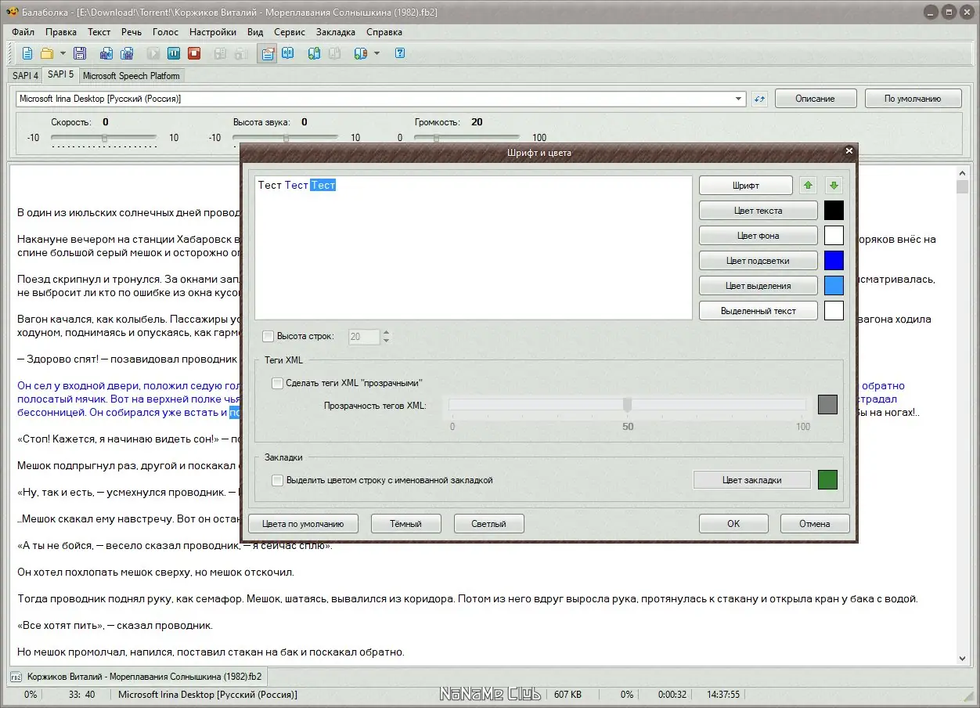This screenshot has height=708, width=980.
Task: Open the dropdown arrow beside Open folder icon
Action: click(63, 54)
